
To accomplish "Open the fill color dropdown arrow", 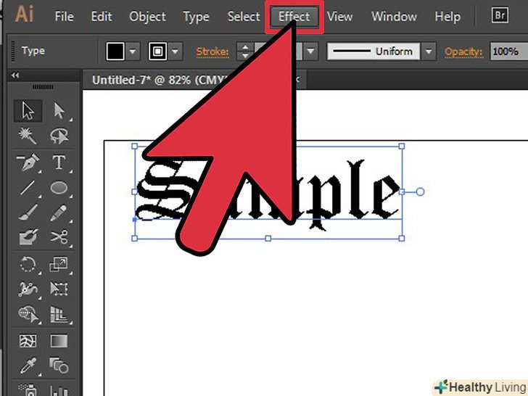I will [x=133, y=51].
